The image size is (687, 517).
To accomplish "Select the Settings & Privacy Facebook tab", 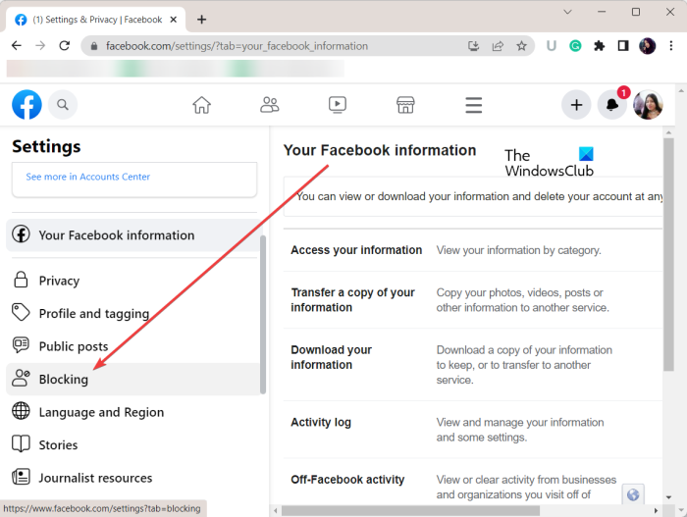I will pos(96,20).
